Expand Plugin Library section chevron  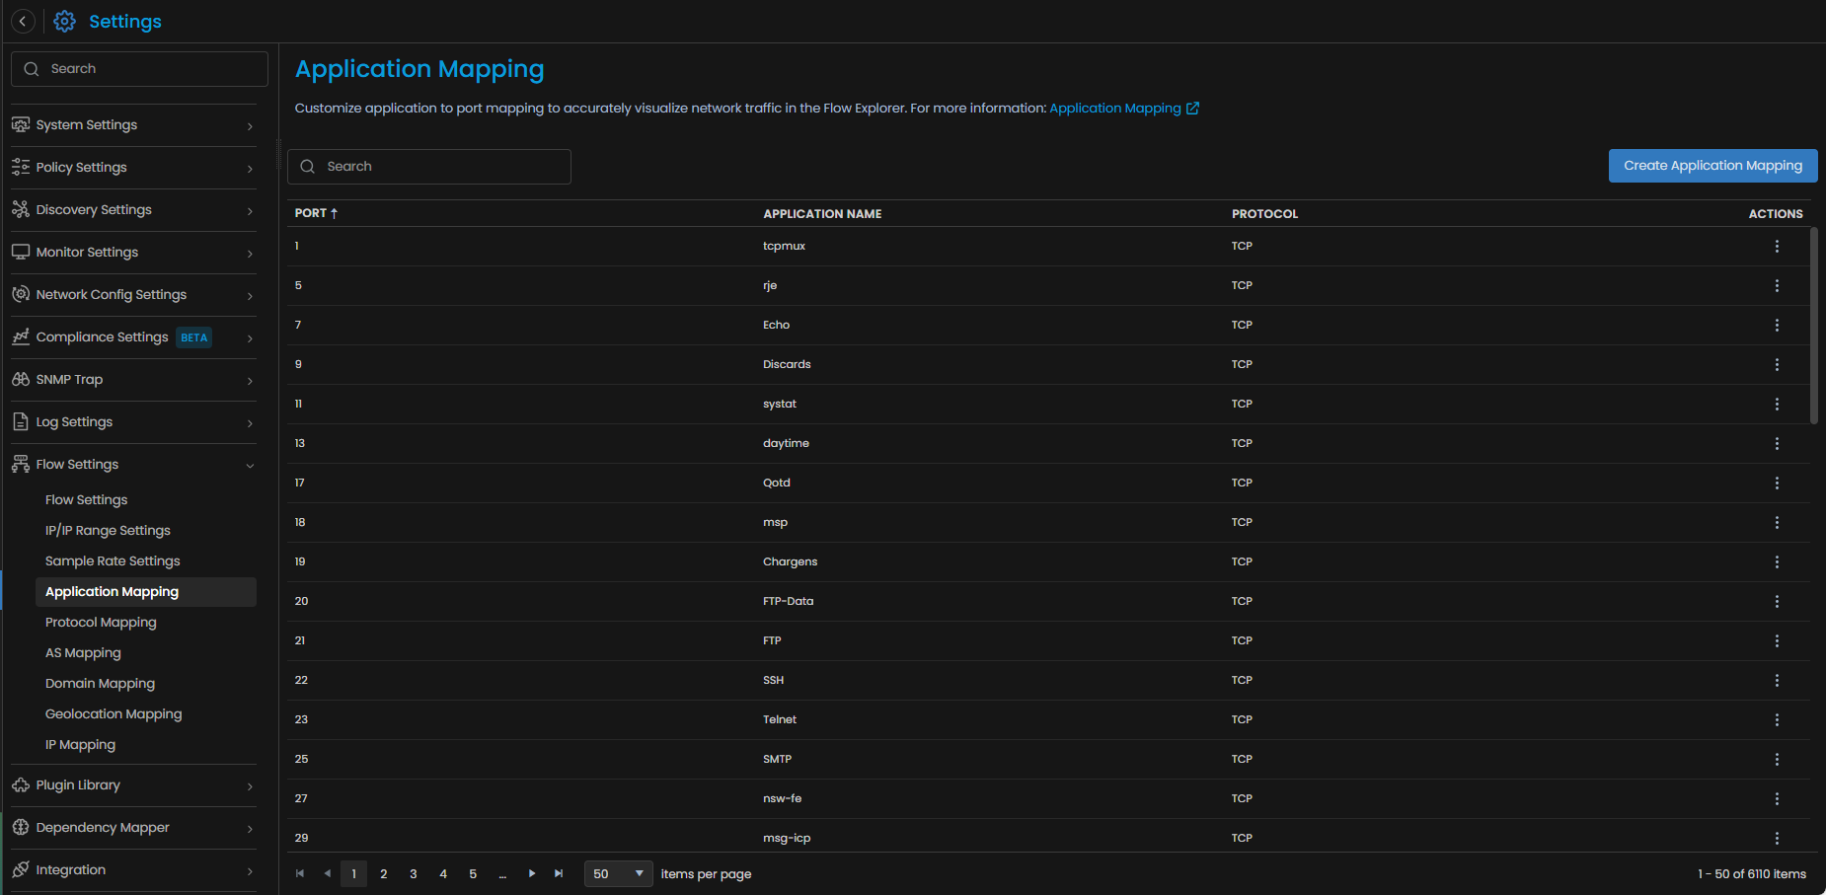[250, 785]
